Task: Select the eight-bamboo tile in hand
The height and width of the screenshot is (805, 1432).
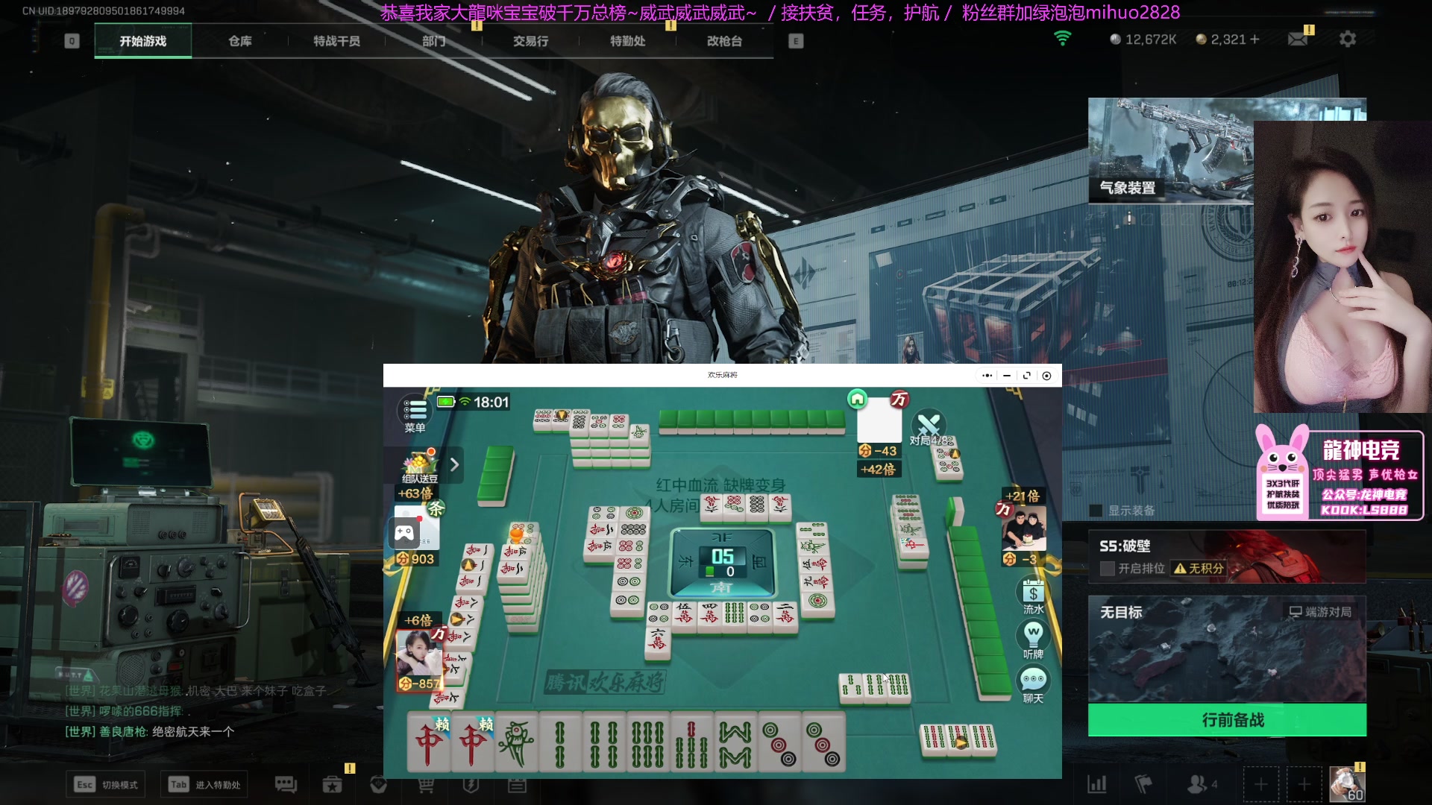Action: (736, 742)
